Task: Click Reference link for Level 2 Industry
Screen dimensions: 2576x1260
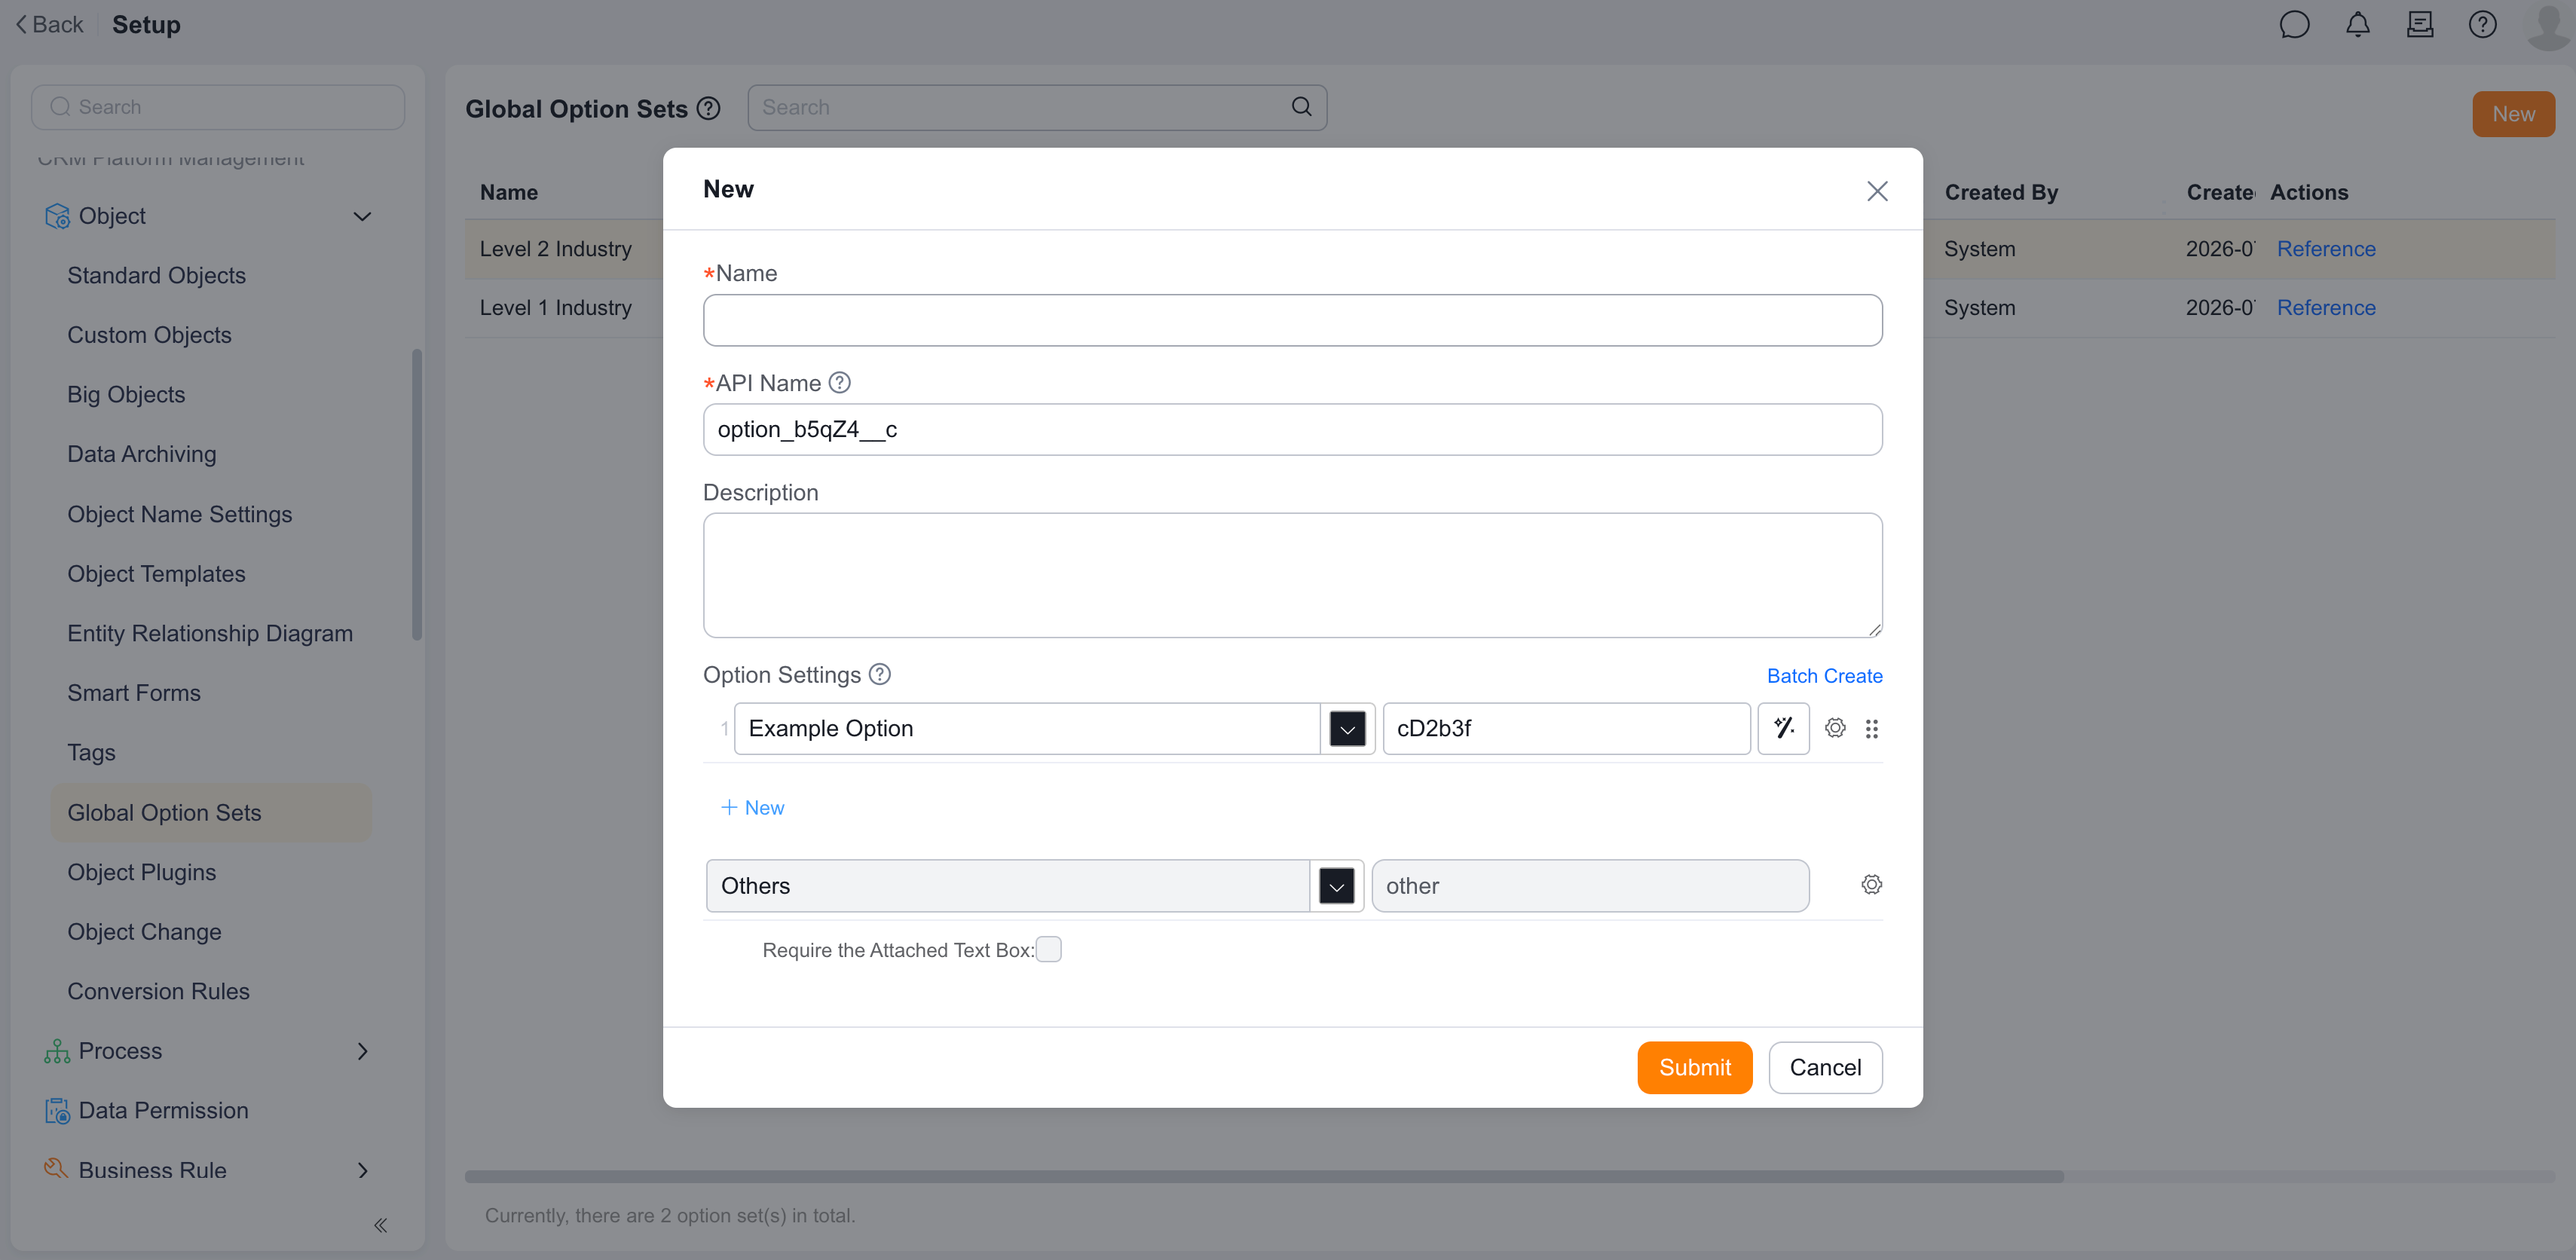Action: point(2326,249)
